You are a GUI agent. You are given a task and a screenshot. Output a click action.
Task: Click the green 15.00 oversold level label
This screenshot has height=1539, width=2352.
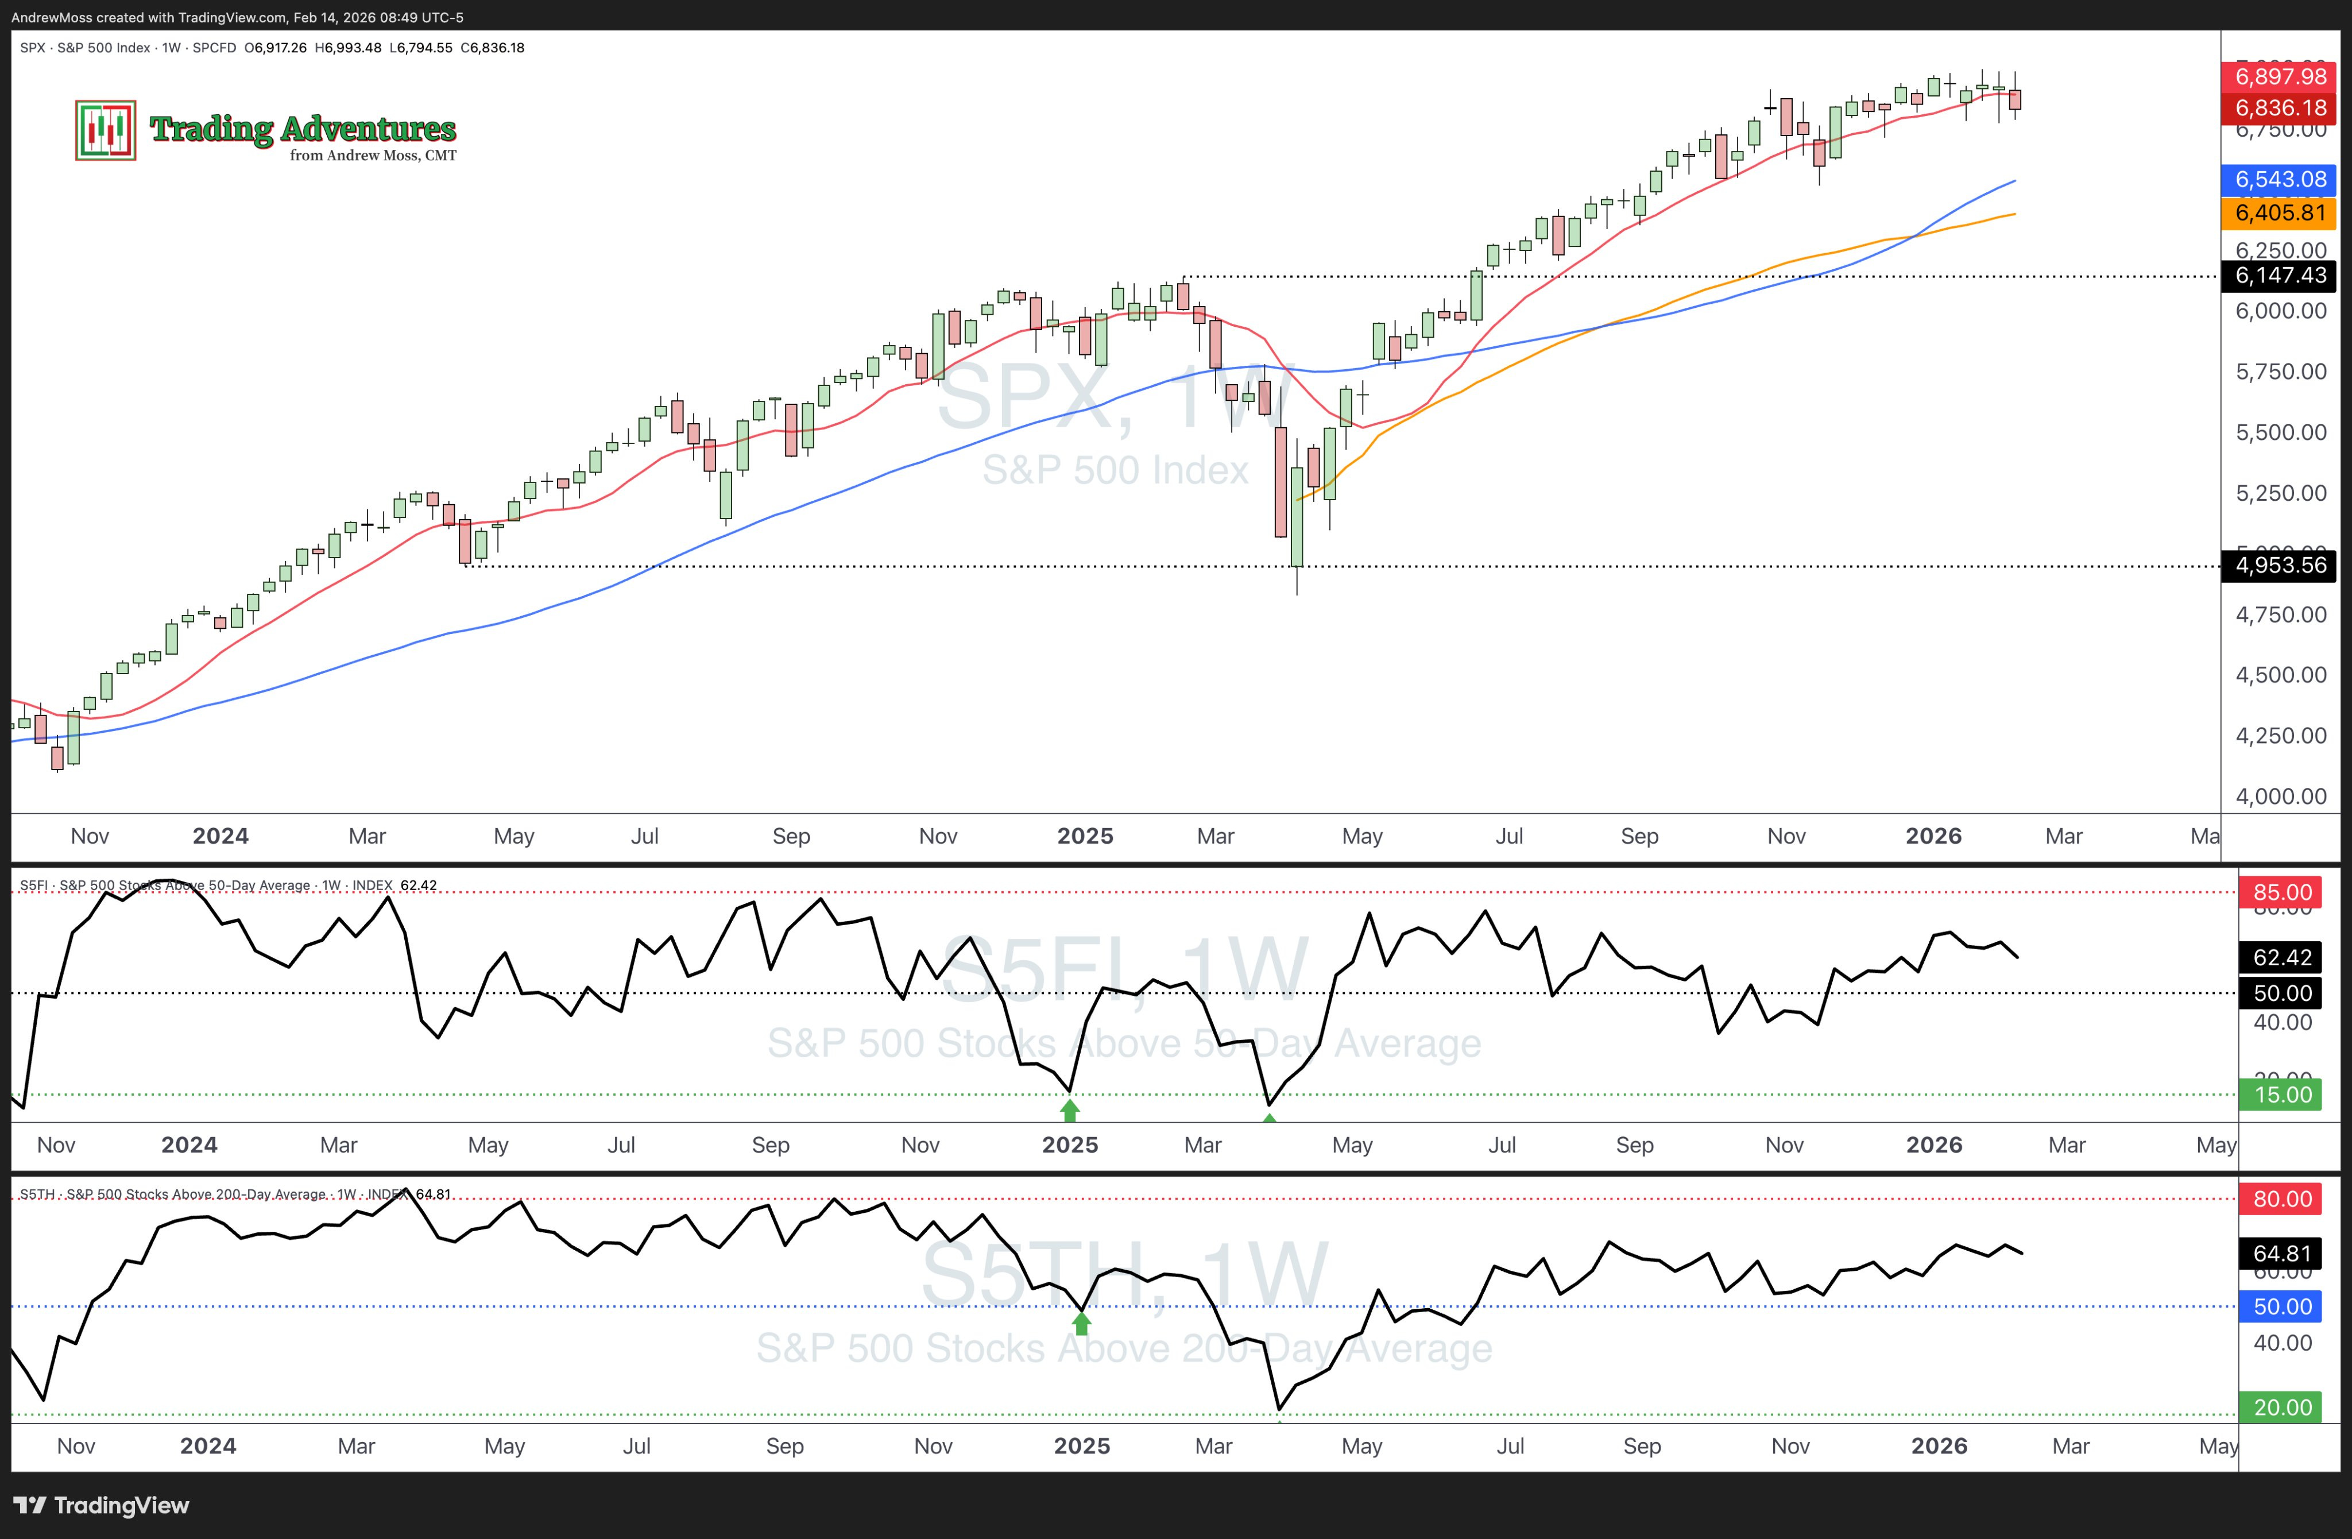(x=2282, y=1094)
